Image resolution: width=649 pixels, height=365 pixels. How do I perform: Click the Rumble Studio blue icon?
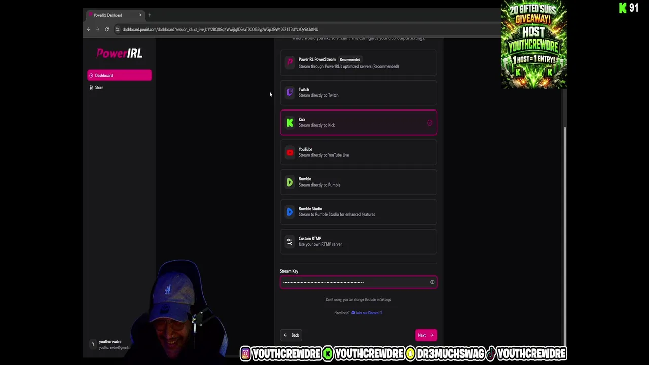290,212
